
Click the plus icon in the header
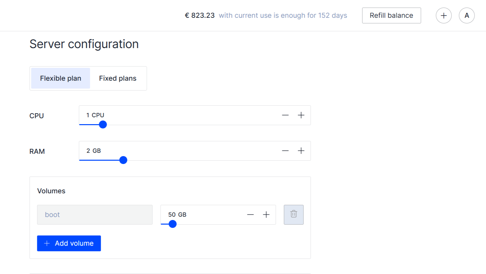coord(444,15)
